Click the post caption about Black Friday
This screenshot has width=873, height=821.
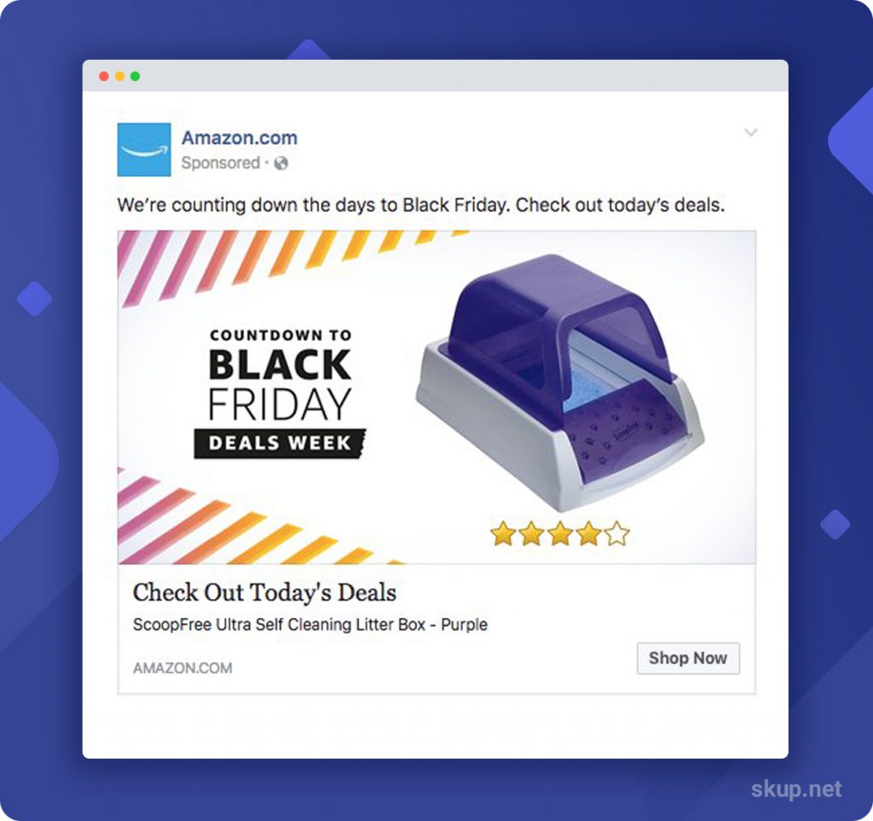click(421, 205)
